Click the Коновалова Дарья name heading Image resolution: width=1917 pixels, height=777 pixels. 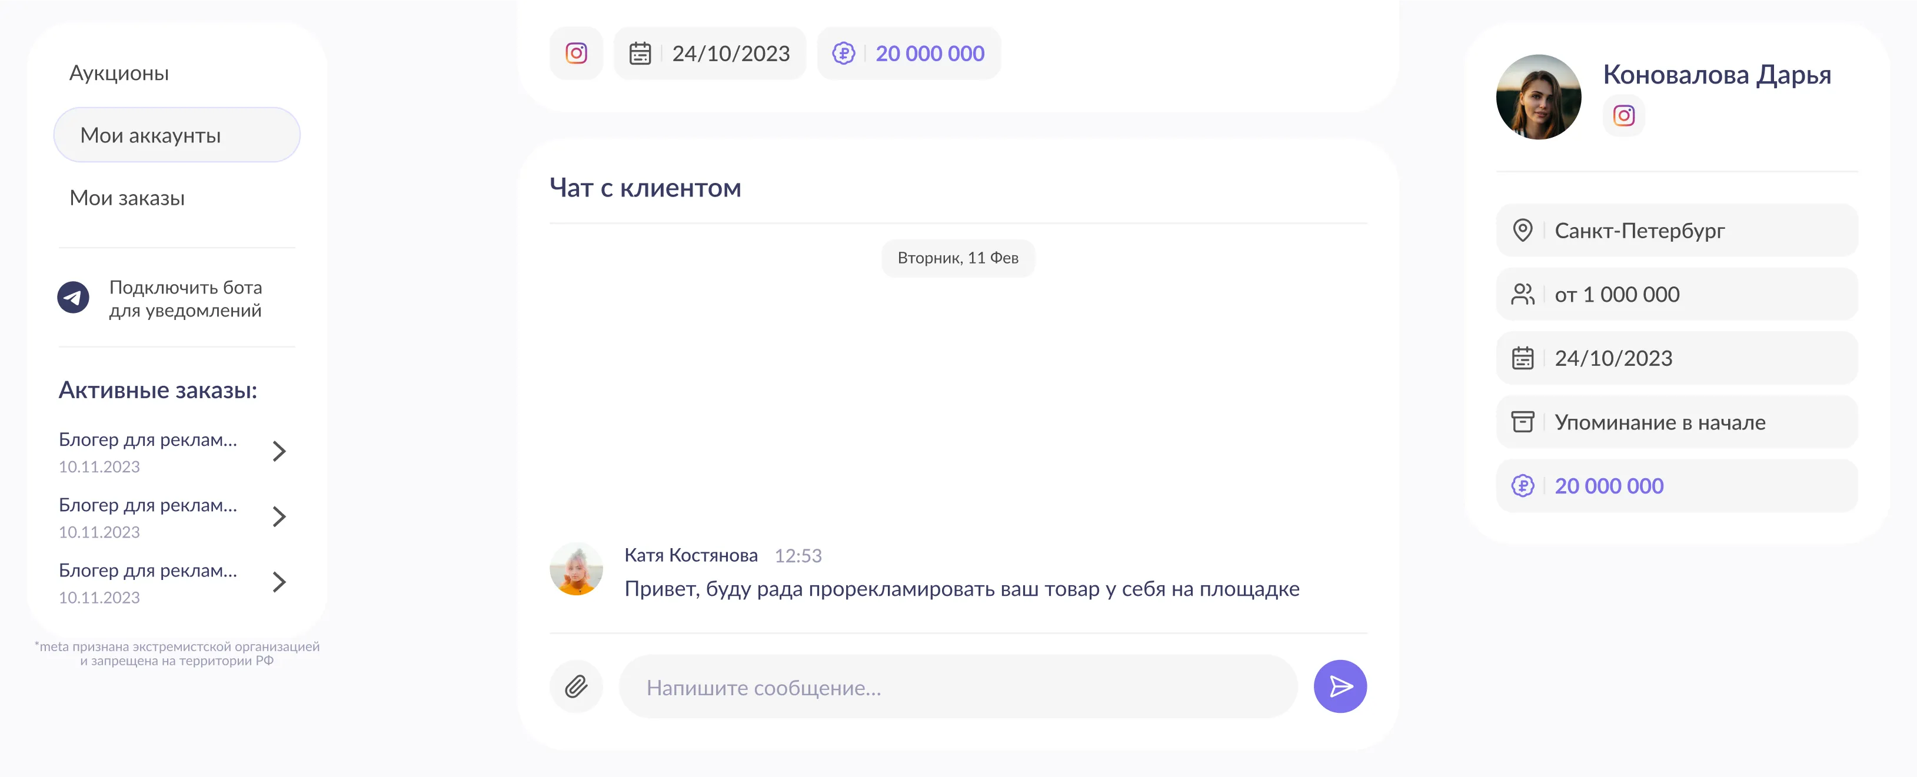click(x=1717, y=75)
